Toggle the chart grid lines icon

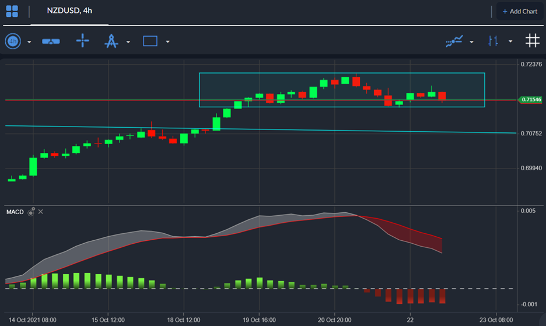(x=533, y=41)
